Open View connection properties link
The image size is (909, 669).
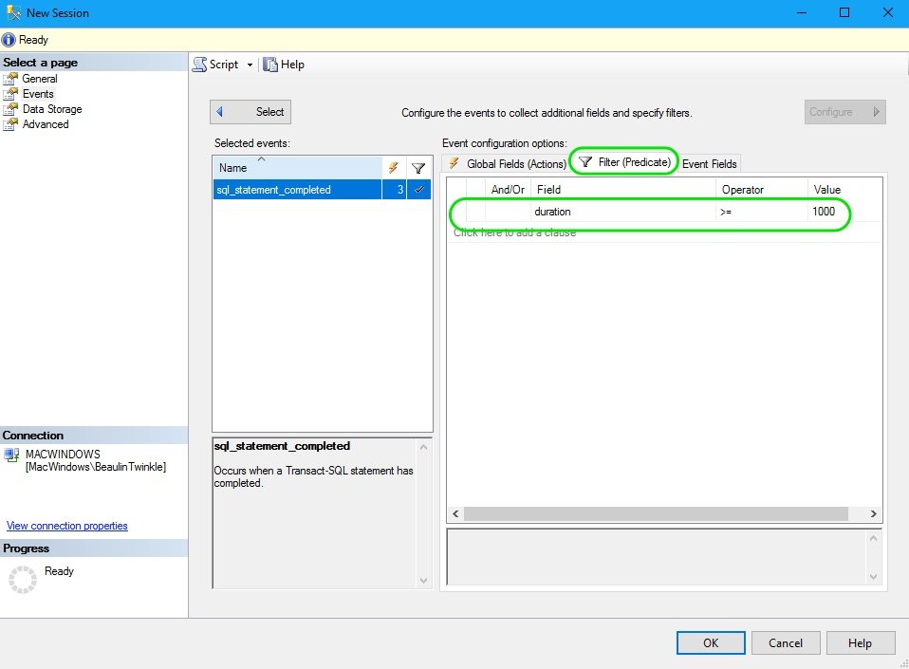pos(66,525)
